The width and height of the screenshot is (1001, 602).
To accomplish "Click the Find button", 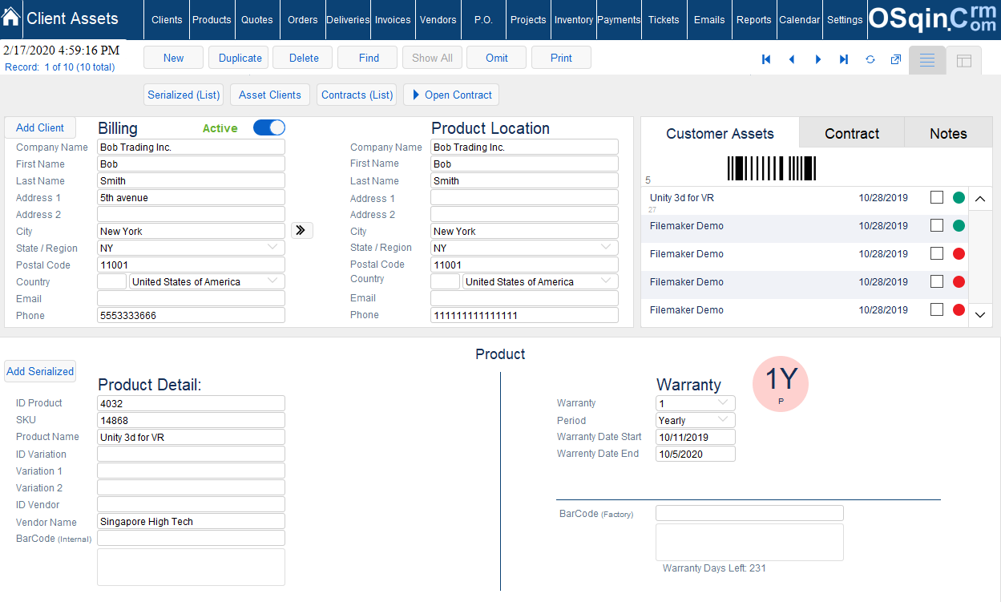I will [x=369, y=58].
